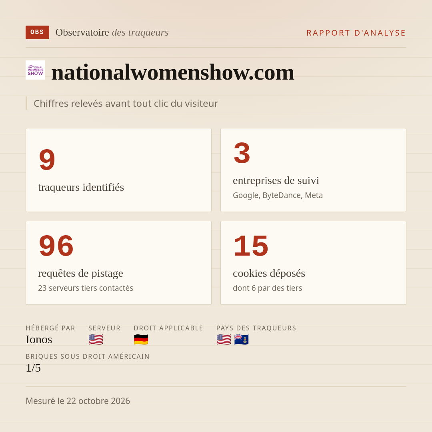Click the 'Google, ByteDance, Meta' text
This screenshot has width=432, height=432.
pos(278,195)
